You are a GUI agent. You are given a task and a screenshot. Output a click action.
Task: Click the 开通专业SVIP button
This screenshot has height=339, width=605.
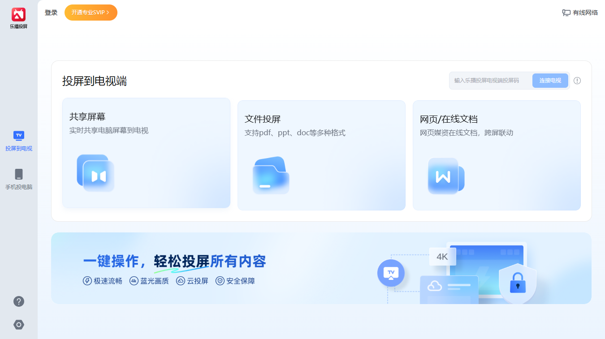(91, 13)
